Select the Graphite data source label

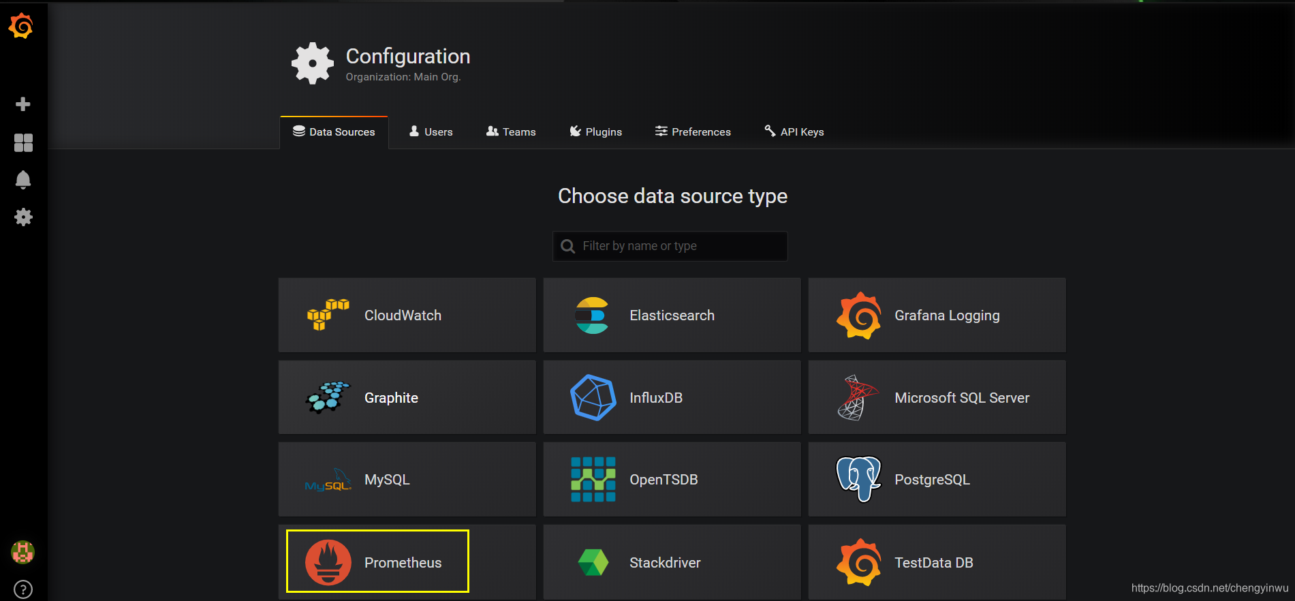[391, 398]
